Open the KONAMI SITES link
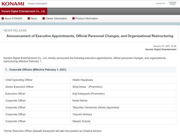 (x=173, y=4)
